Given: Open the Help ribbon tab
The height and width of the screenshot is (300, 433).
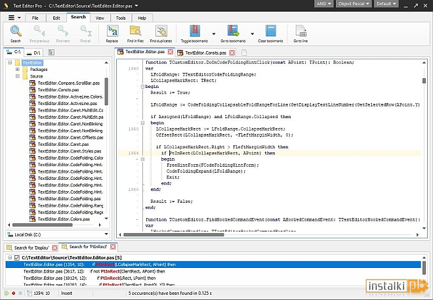Looking at the screenshot, I should [x=142, y=18].
